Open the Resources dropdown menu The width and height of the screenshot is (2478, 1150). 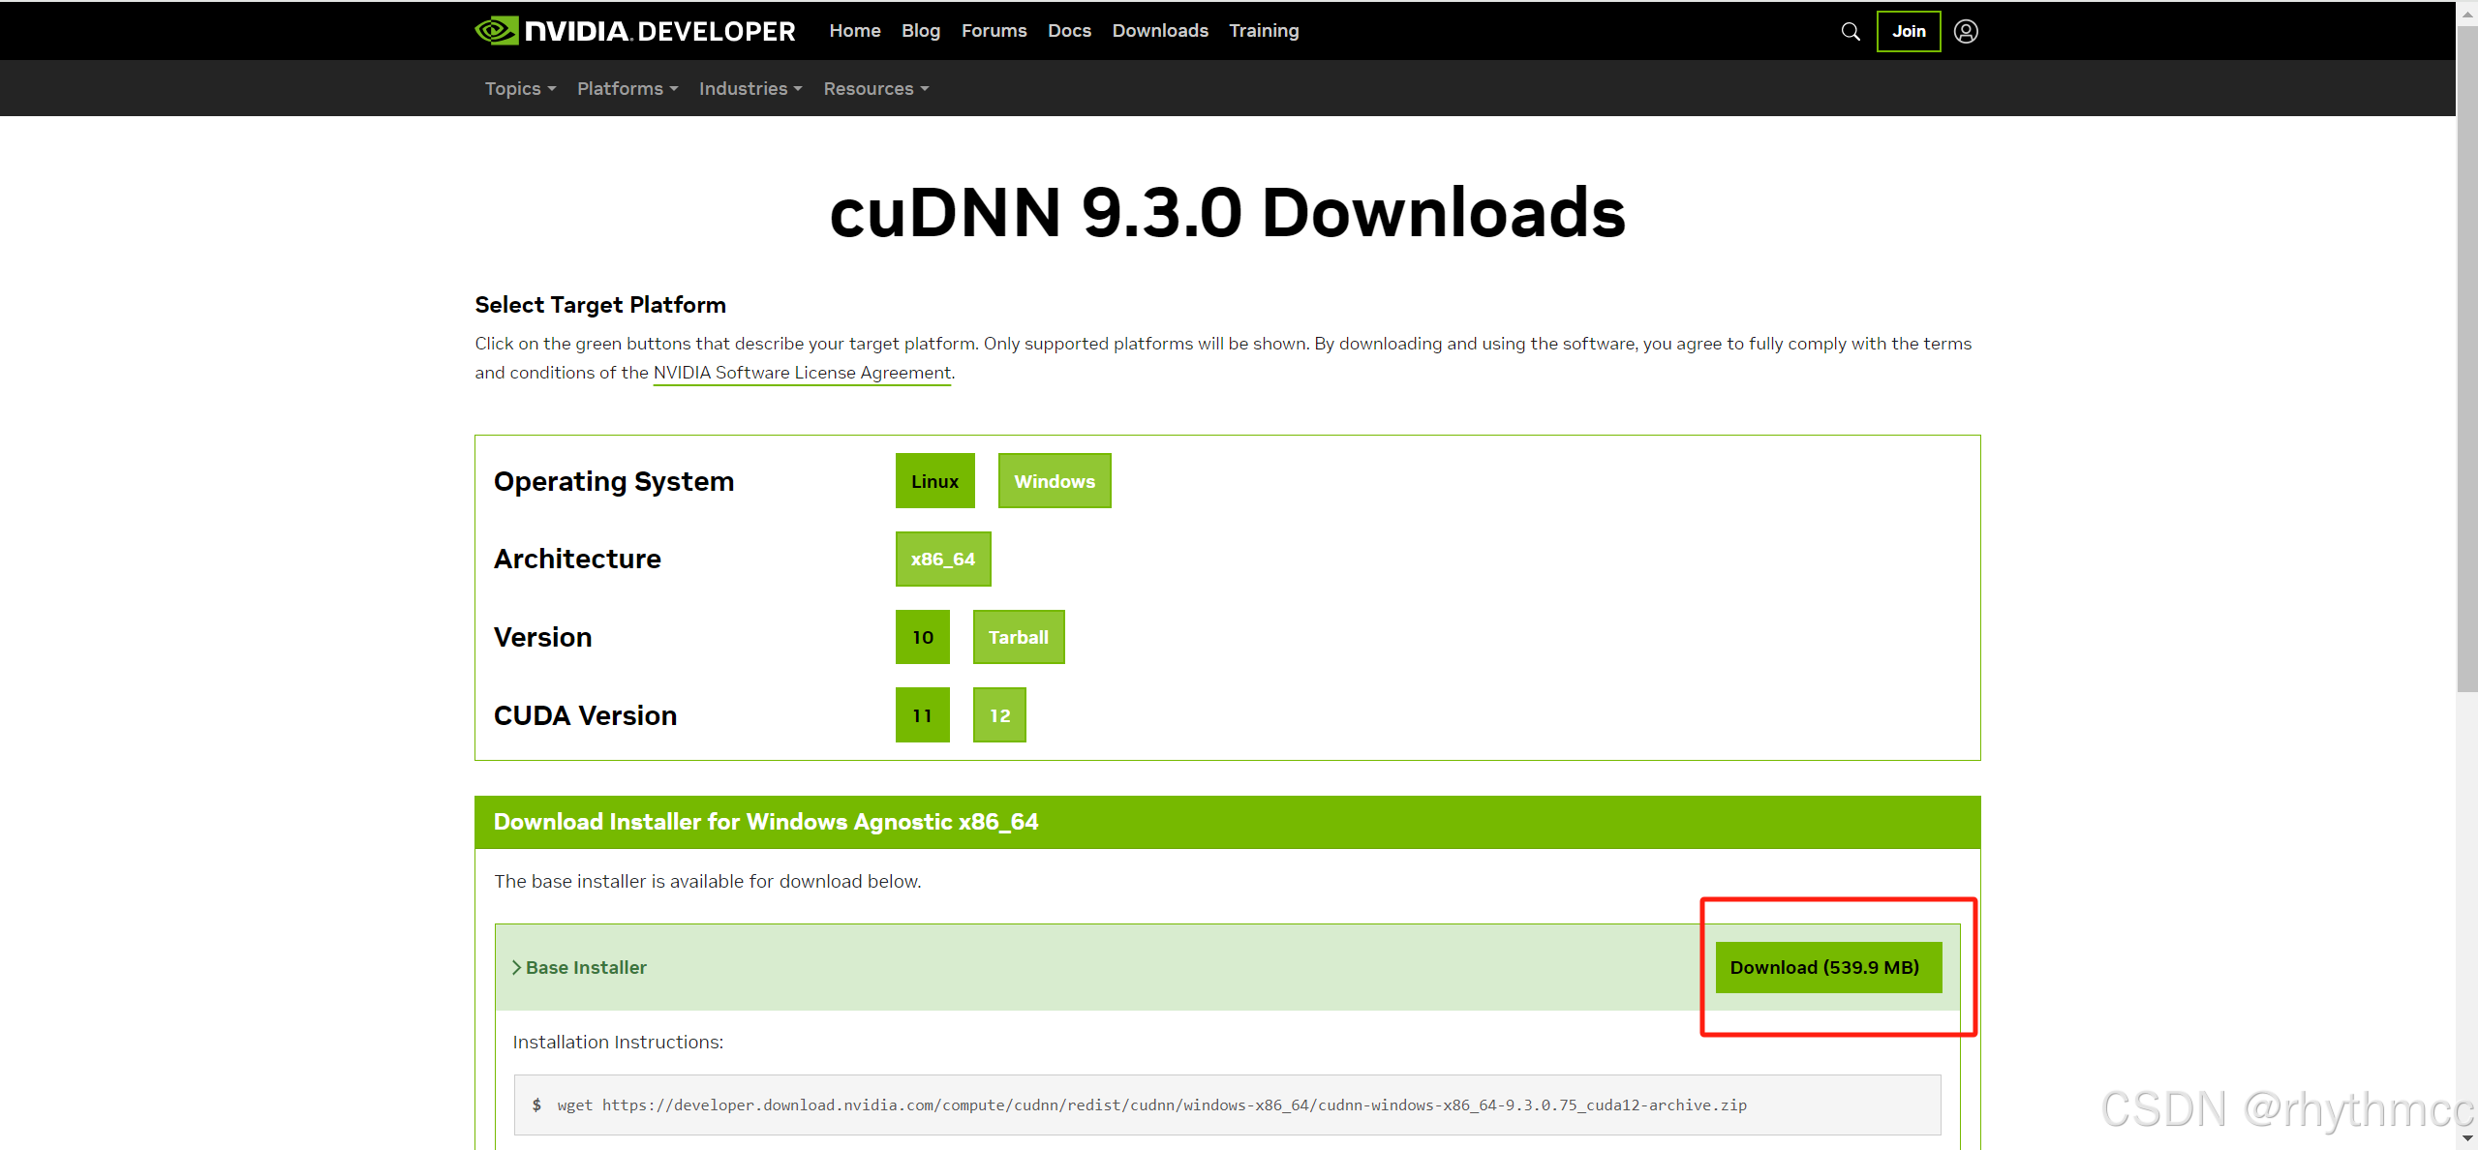click(875, 88)
